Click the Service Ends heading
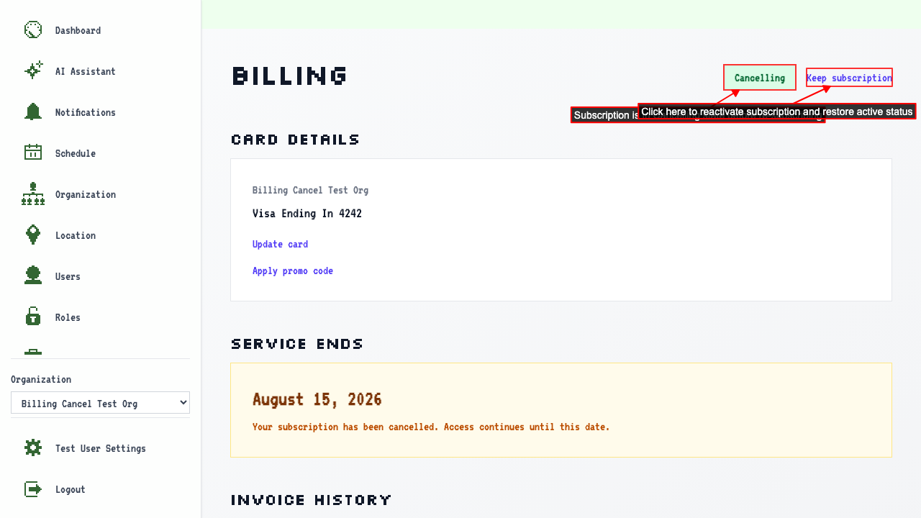Viewport: 921px width, 518px height. coord(297,344)
